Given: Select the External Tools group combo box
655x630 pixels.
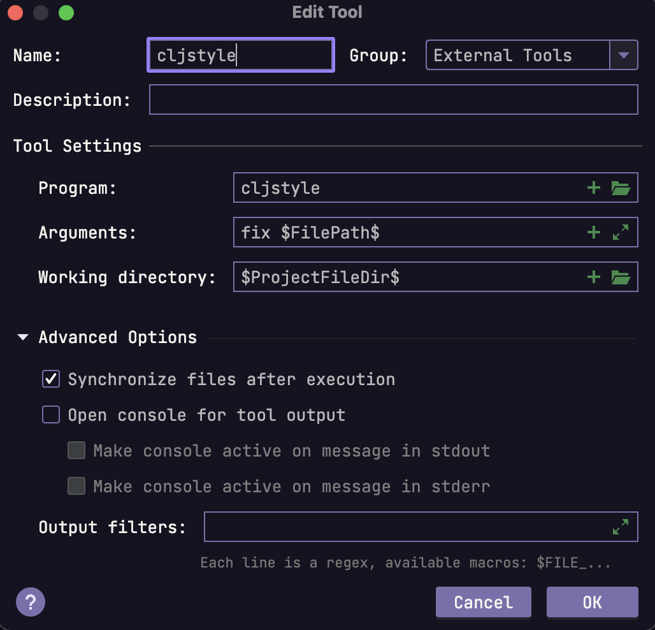Looking at the screenshot, I should pos(531,55).
